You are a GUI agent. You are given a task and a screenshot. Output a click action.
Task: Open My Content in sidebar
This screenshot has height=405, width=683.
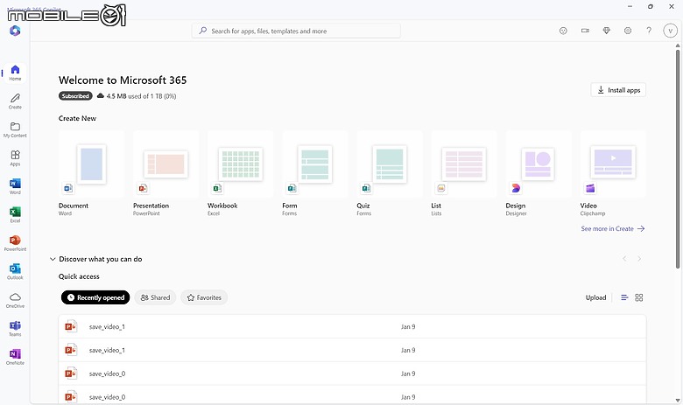(x=15, y=129)
